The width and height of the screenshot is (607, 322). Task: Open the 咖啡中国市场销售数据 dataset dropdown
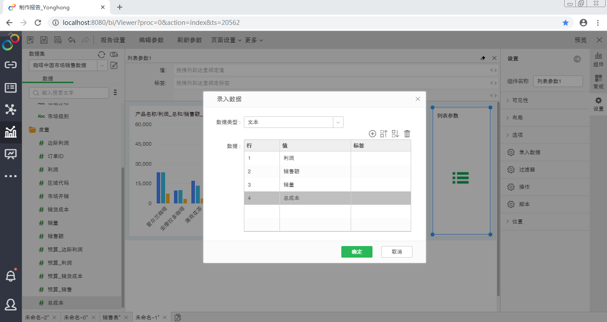[x=68, y=65]
